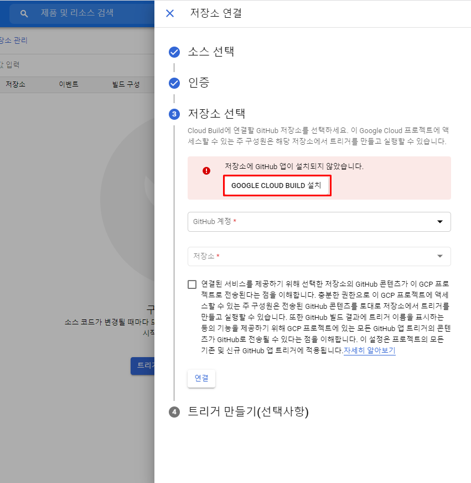Click the 저장소 연결 panel title
The image size is (471, 483).
(x=216, y=13)
